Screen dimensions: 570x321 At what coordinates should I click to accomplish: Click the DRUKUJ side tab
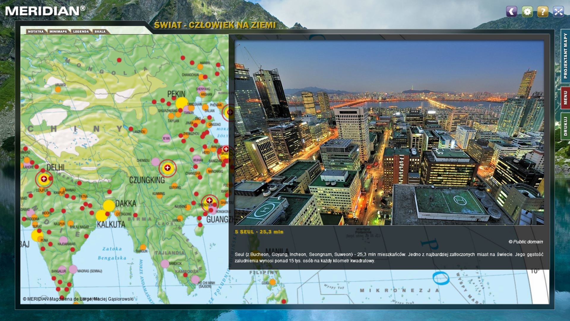coord(565,126)
